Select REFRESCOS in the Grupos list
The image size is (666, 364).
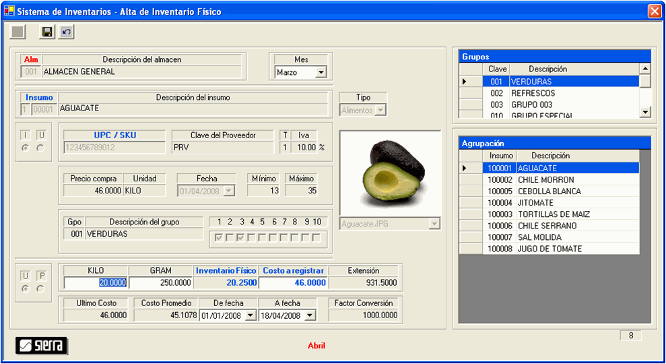click(533, 93)
